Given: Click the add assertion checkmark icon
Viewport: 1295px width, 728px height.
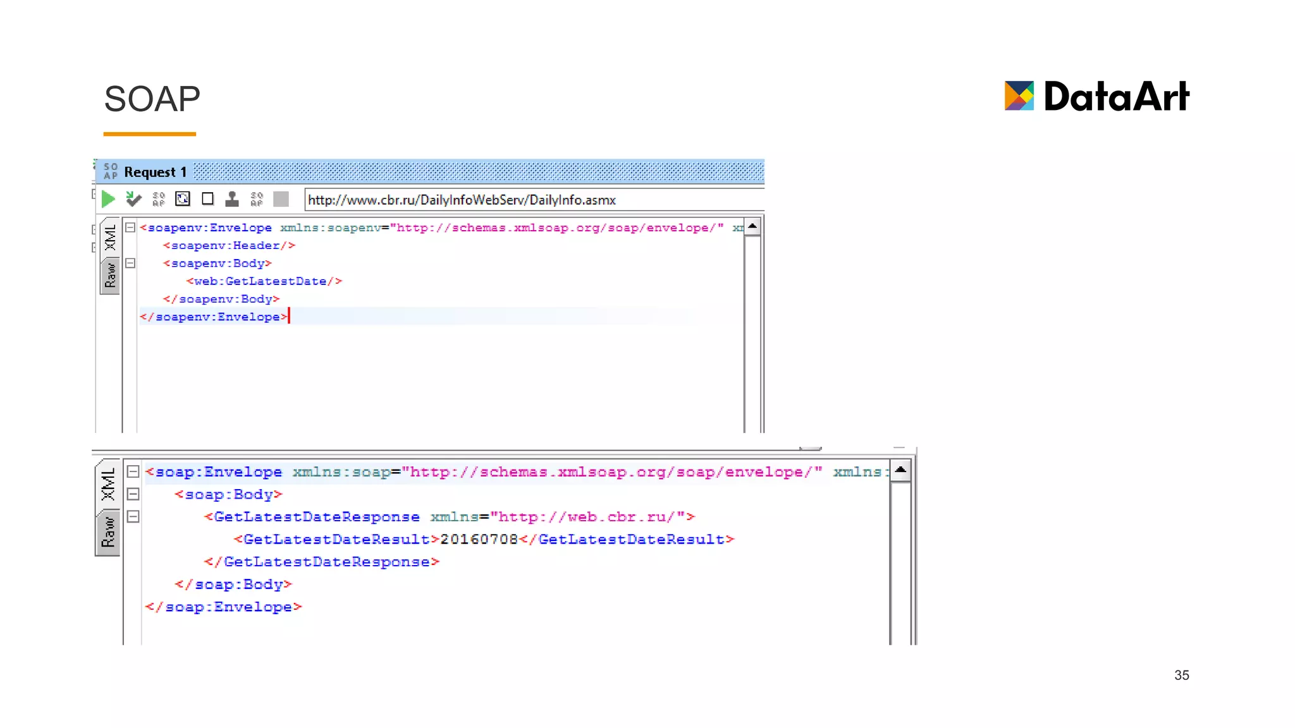Looking at the screenshot, I should [x=133, y=200].
